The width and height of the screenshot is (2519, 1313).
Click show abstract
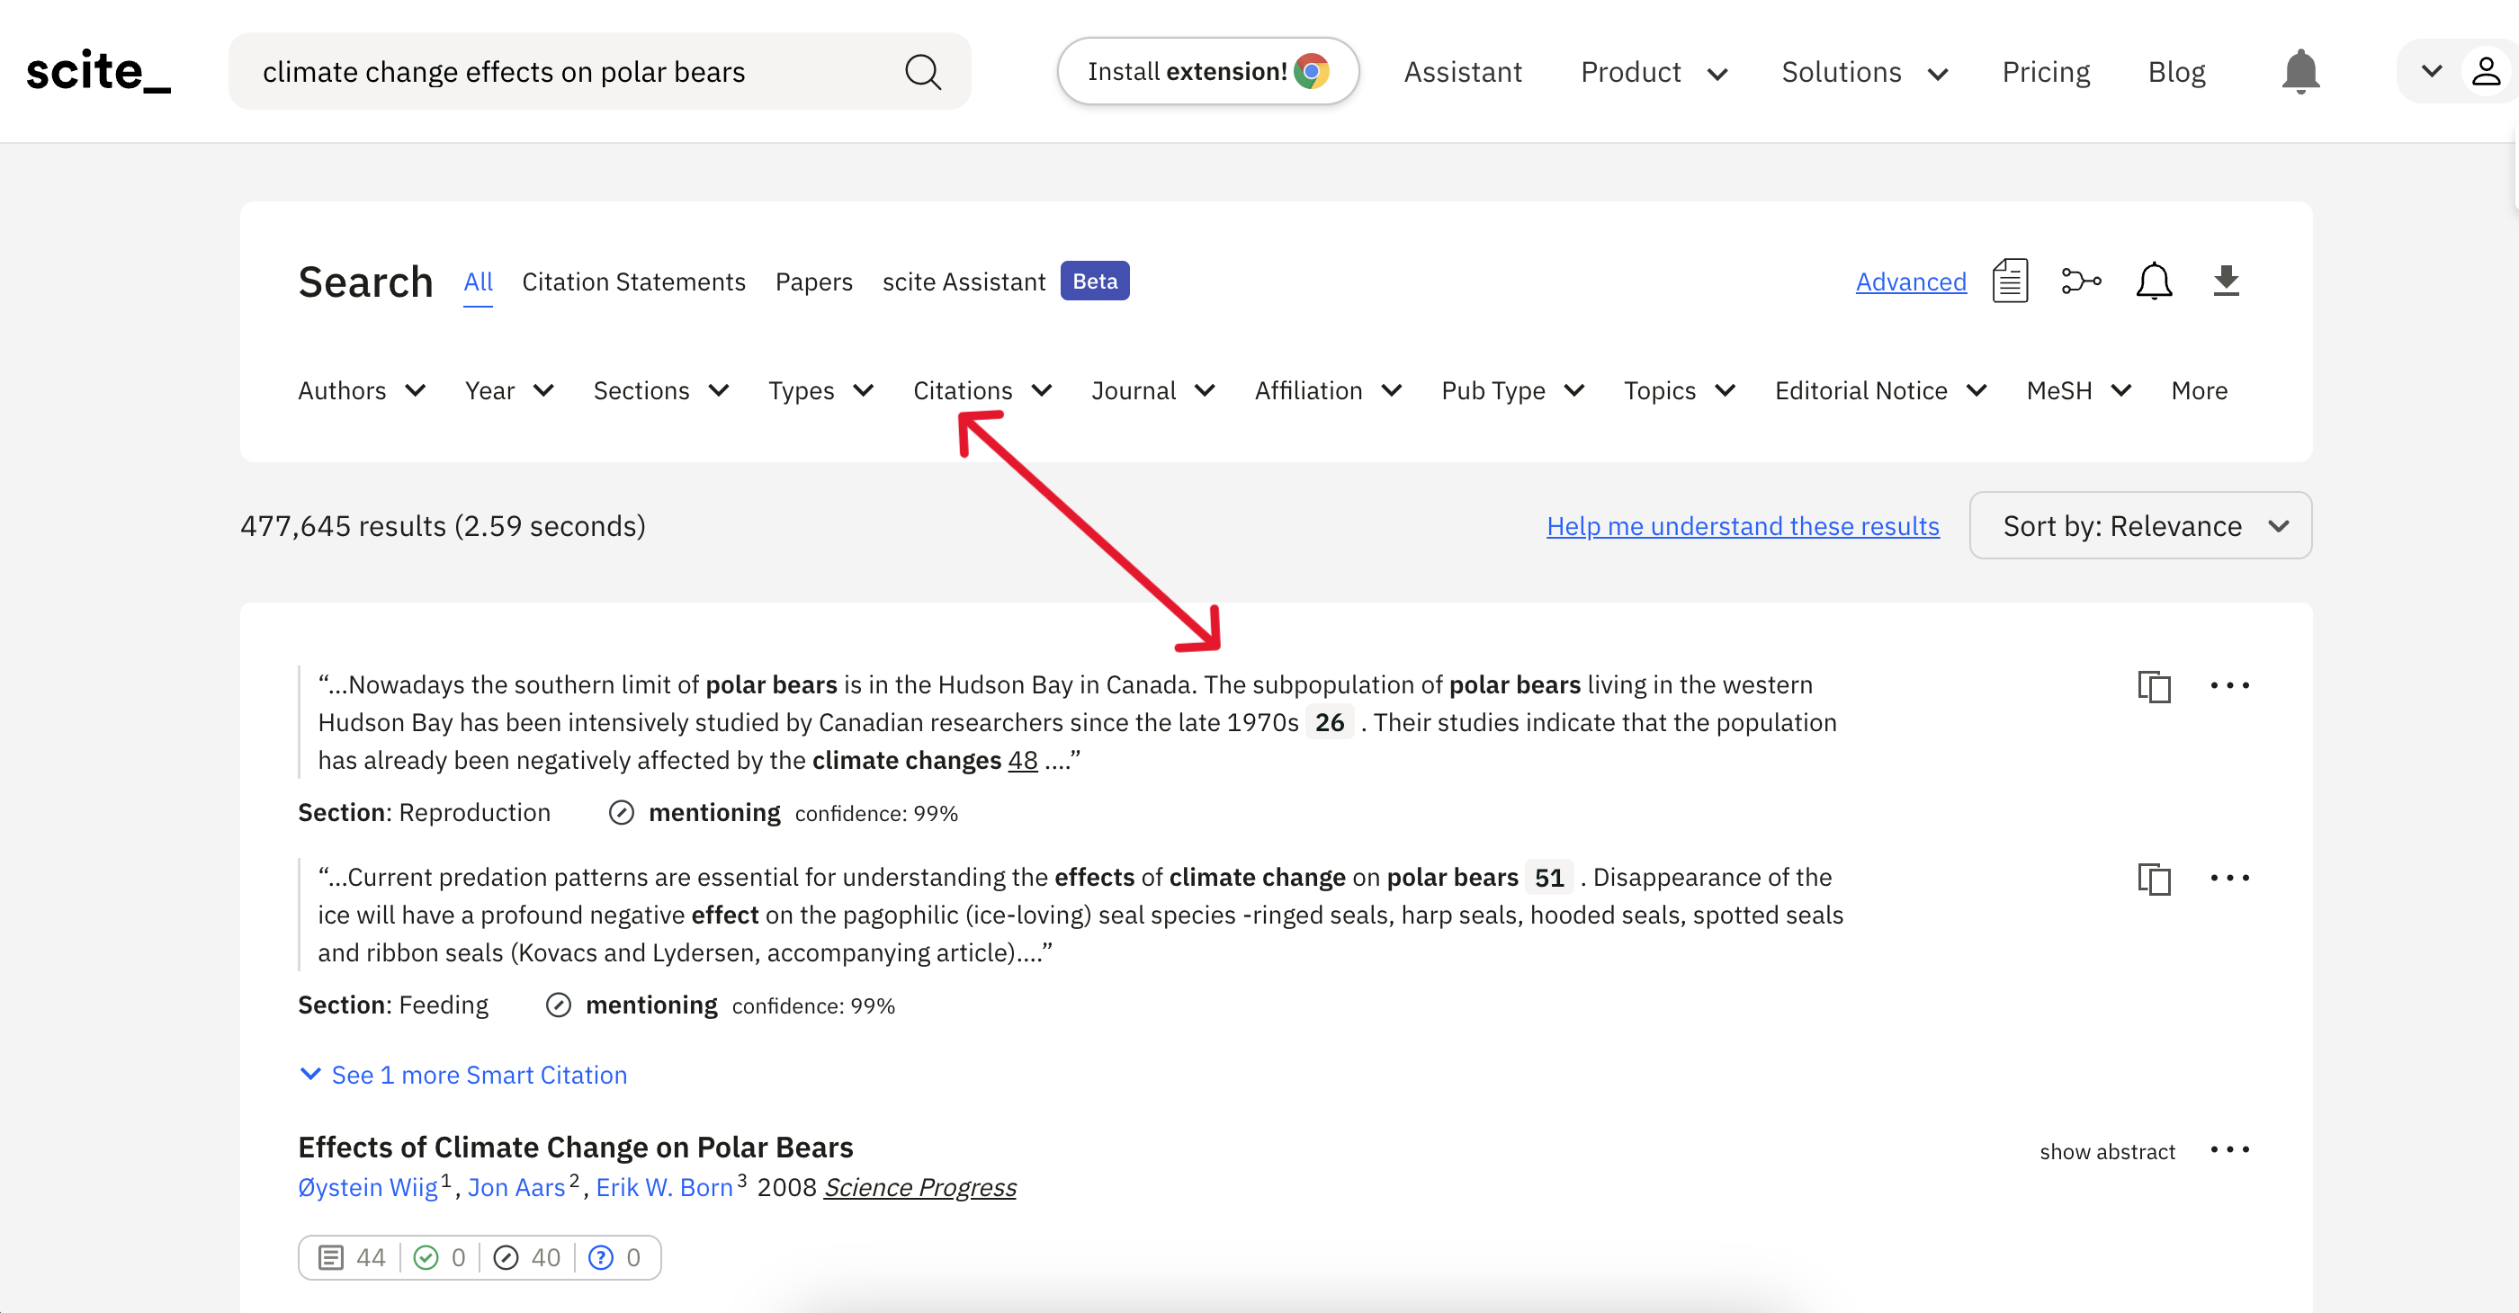coord(2106,1152)
